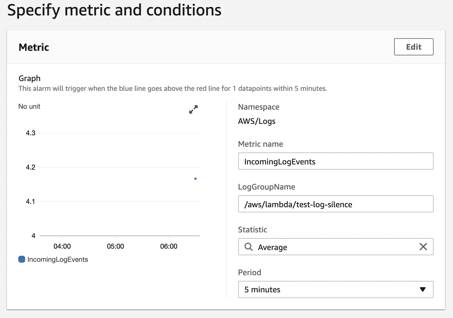Viewport: 453px width, 318px height.
Task: Click the blue IncomingLogEvents legend swatch
Action: 22,259
